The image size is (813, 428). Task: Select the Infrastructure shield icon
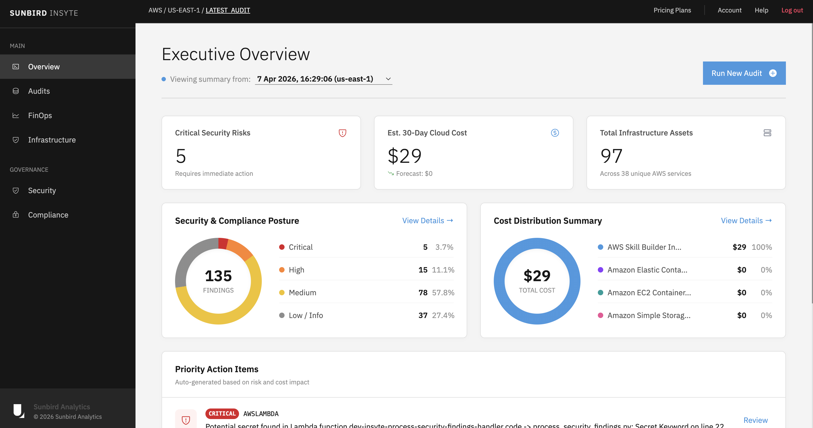[16, 140]
